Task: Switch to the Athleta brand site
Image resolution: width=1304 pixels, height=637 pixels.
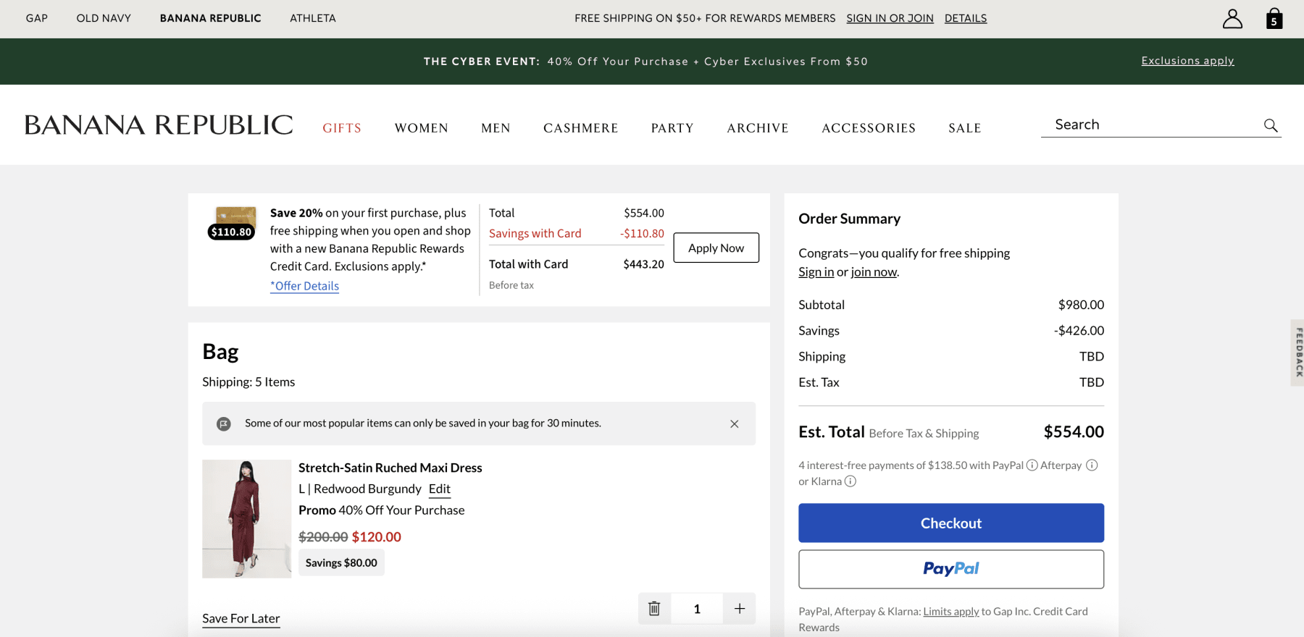Action: (x=313, y=18)
